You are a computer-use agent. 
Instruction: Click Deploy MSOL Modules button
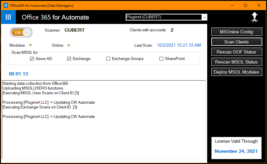[237, 72]
